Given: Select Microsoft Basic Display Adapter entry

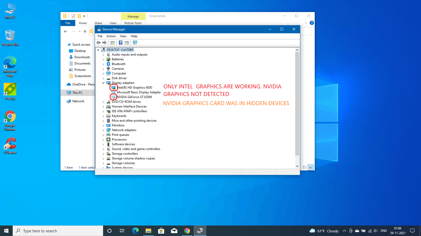Looking at the screenshot, I should coord(139,92).
